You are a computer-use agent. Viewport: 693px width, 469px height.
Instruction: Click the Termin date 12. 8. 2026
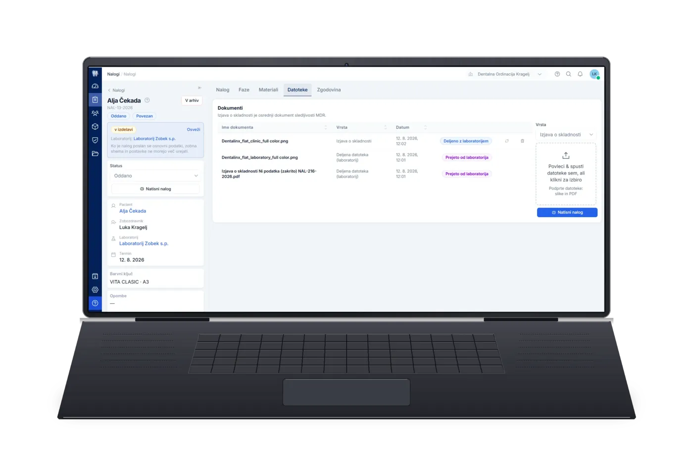click(x=132, y=260)
